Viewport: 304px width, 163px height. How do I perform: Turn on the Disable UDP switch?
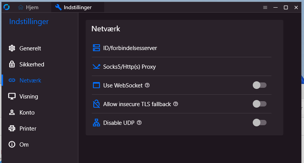click(259, 123)
